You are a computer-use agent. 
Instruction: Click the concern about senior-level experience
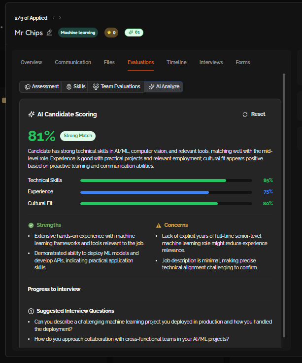(x=215, y=243)
